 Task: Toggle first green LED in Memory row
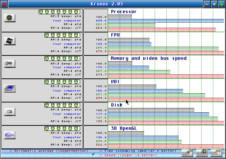click(47, 58)
